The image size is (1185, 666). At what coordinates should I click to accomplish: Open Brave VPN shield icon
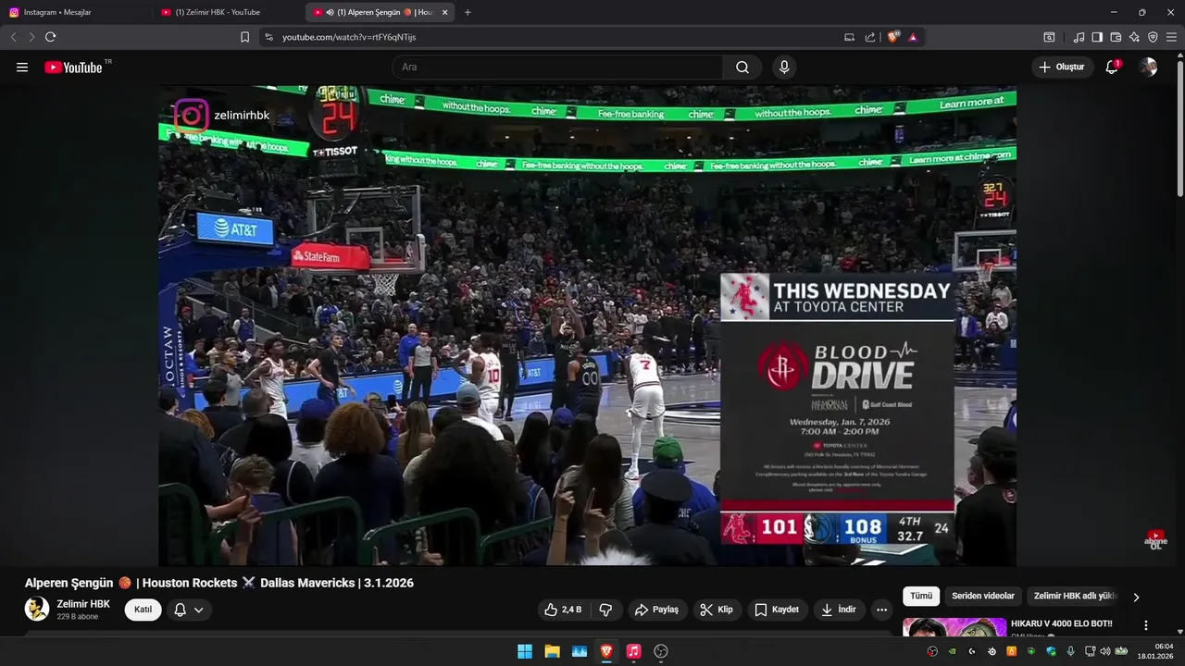coord(1153,37)
